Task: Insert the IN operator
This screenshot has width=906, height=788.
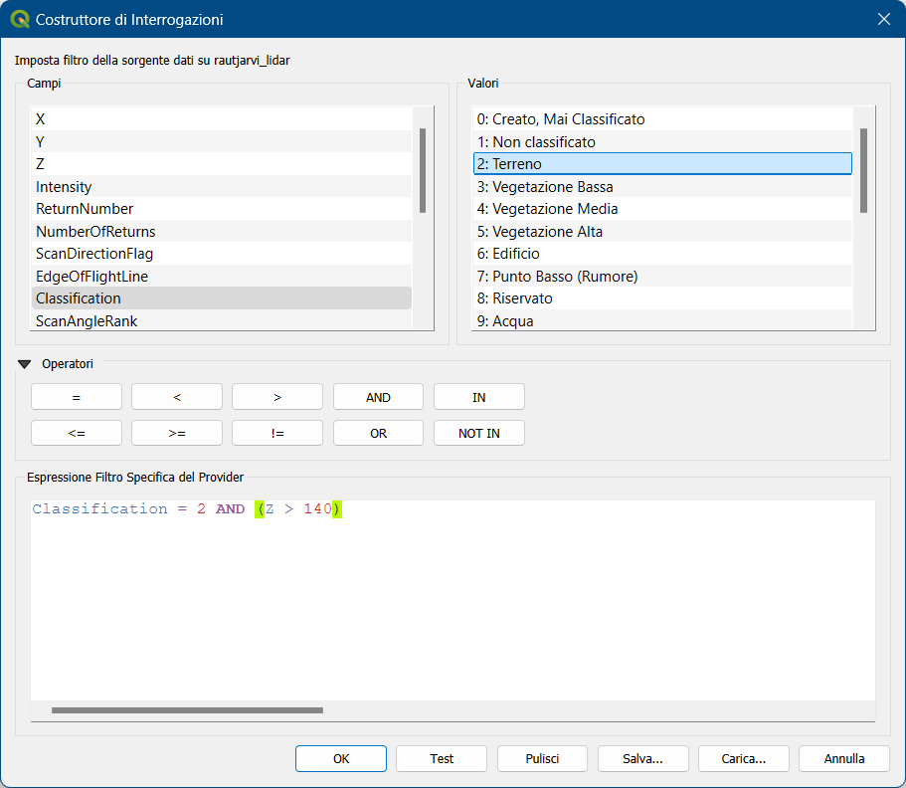Action: pyautogui.click(x=479, y=397)
